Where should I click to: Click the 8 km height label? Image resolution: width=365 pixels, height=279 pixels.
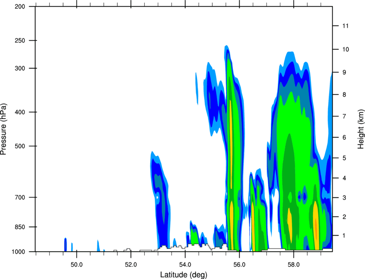[344, 94]
